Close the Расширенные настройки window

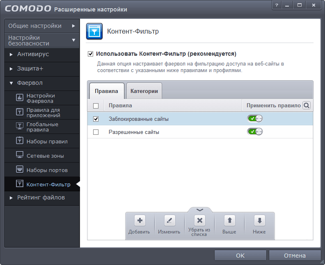(314, 5)
